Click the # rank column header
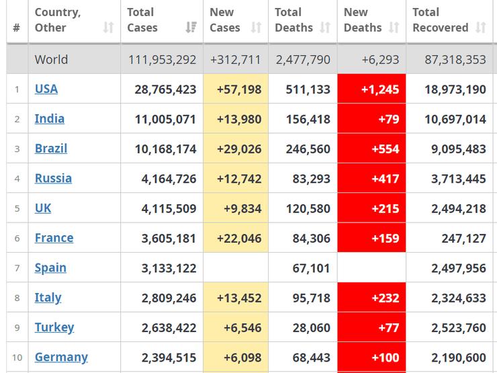 click(17, 28)
